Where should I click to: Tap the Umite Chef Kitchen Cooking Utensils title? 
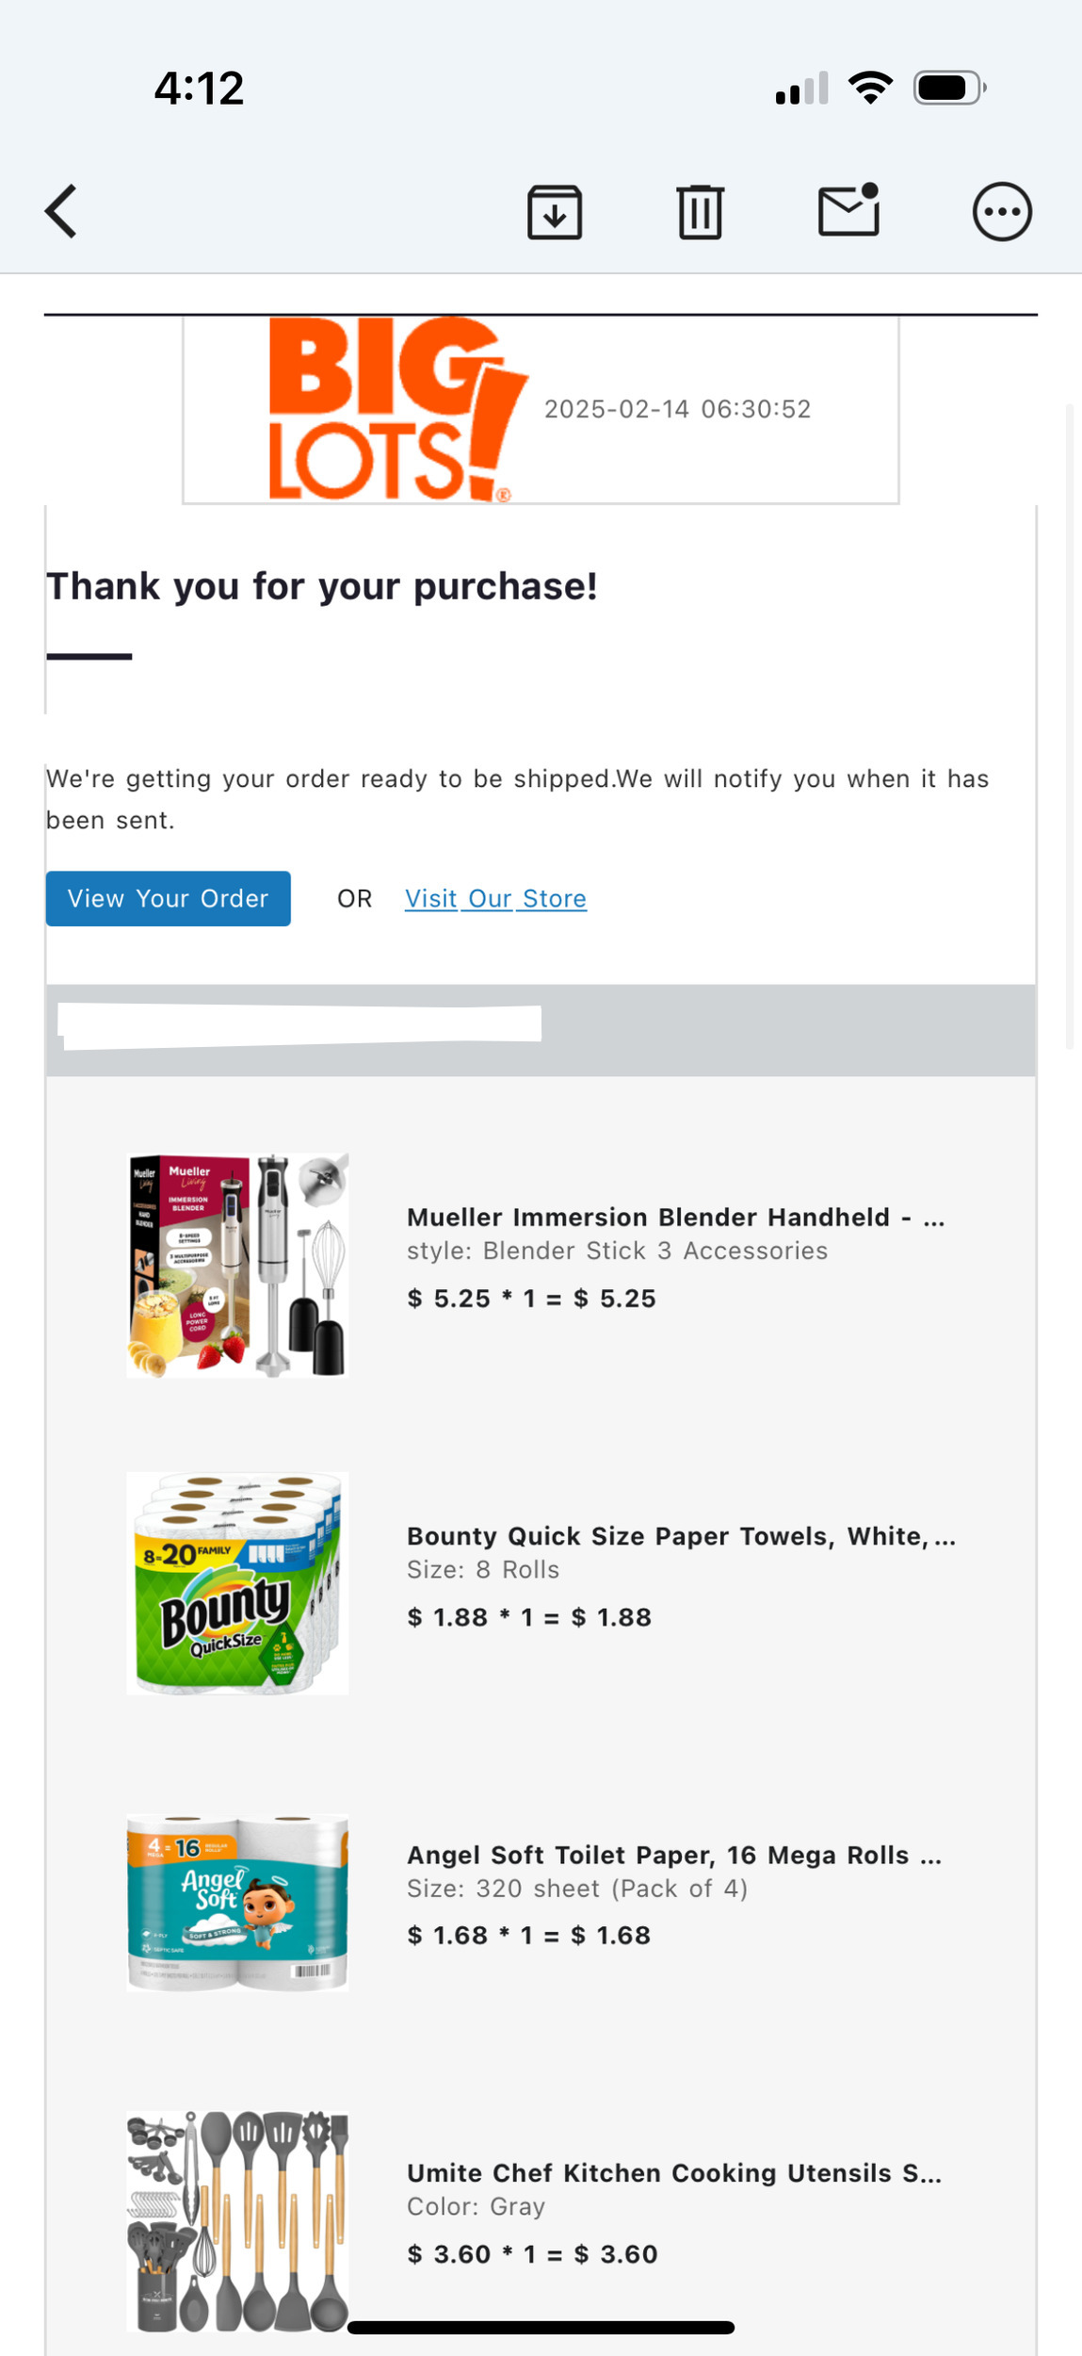point(674,2173)
